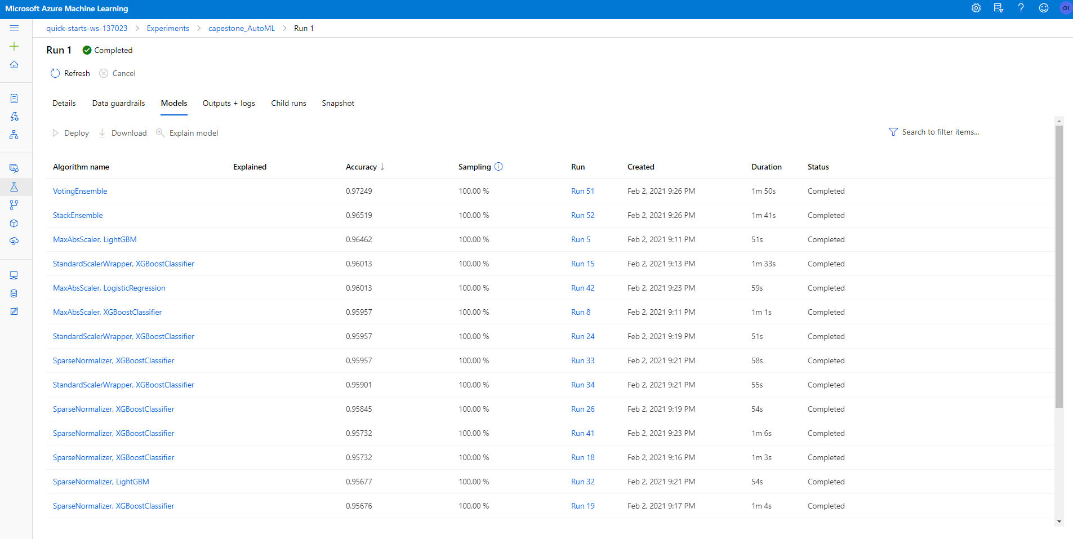Open SparseNormalizer, LightGBM model link
The image size is (1073, 539).
pos(101,482)
